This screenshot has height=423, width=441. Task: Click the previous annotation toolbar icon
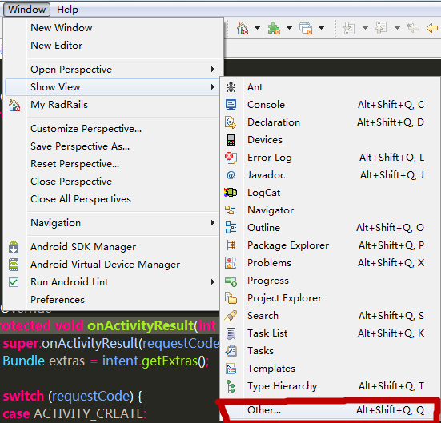tap(381, 28)
